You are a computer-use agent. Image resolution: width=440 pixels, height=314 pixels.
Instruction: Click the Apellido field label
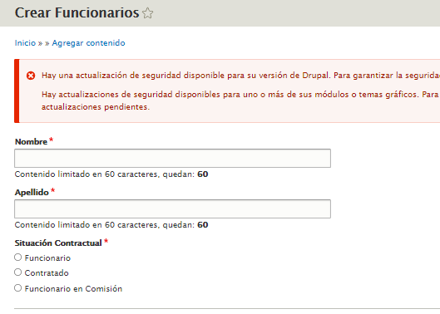coord(32,193)
